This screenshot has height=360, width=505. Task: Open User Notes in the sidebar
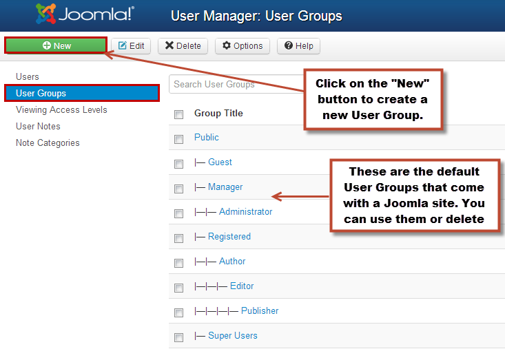[x=38, y=127]
